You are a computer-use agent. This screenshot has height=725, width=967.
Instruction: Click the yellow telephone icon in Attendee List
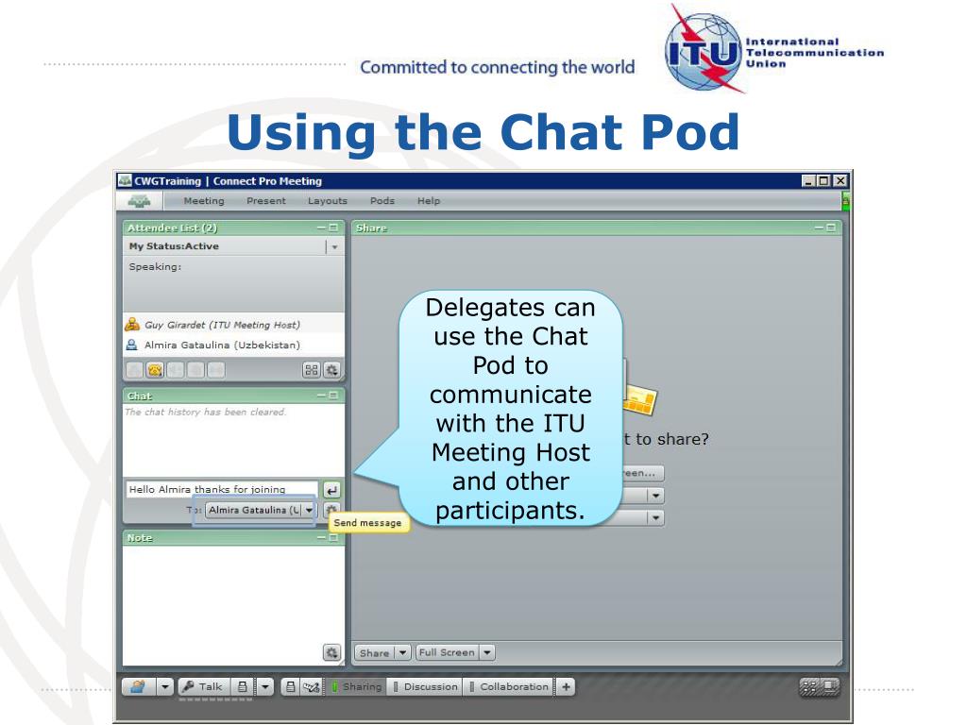pos(155,370)
